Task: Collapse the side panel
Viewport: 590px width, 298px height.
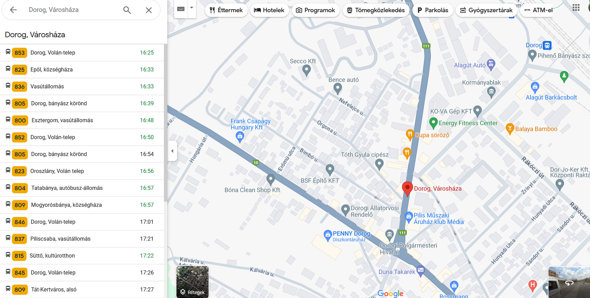Action: 172,151
